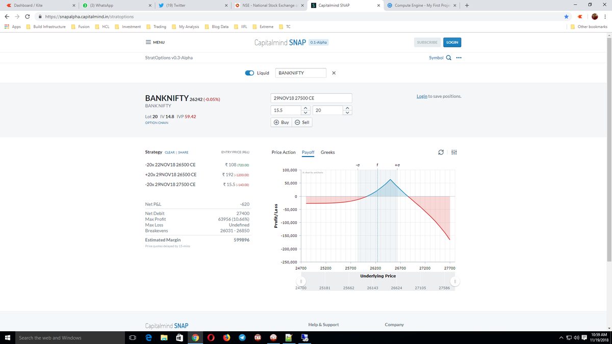Toggle the Liquid switch
The image size is (612, 344).
click(x=250, y=73)
